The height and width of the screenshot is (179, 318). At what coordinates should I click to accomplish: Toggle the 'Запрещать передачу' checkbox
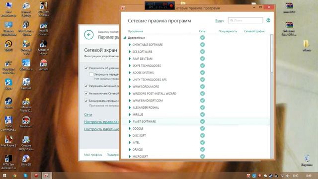coord(91,74)
